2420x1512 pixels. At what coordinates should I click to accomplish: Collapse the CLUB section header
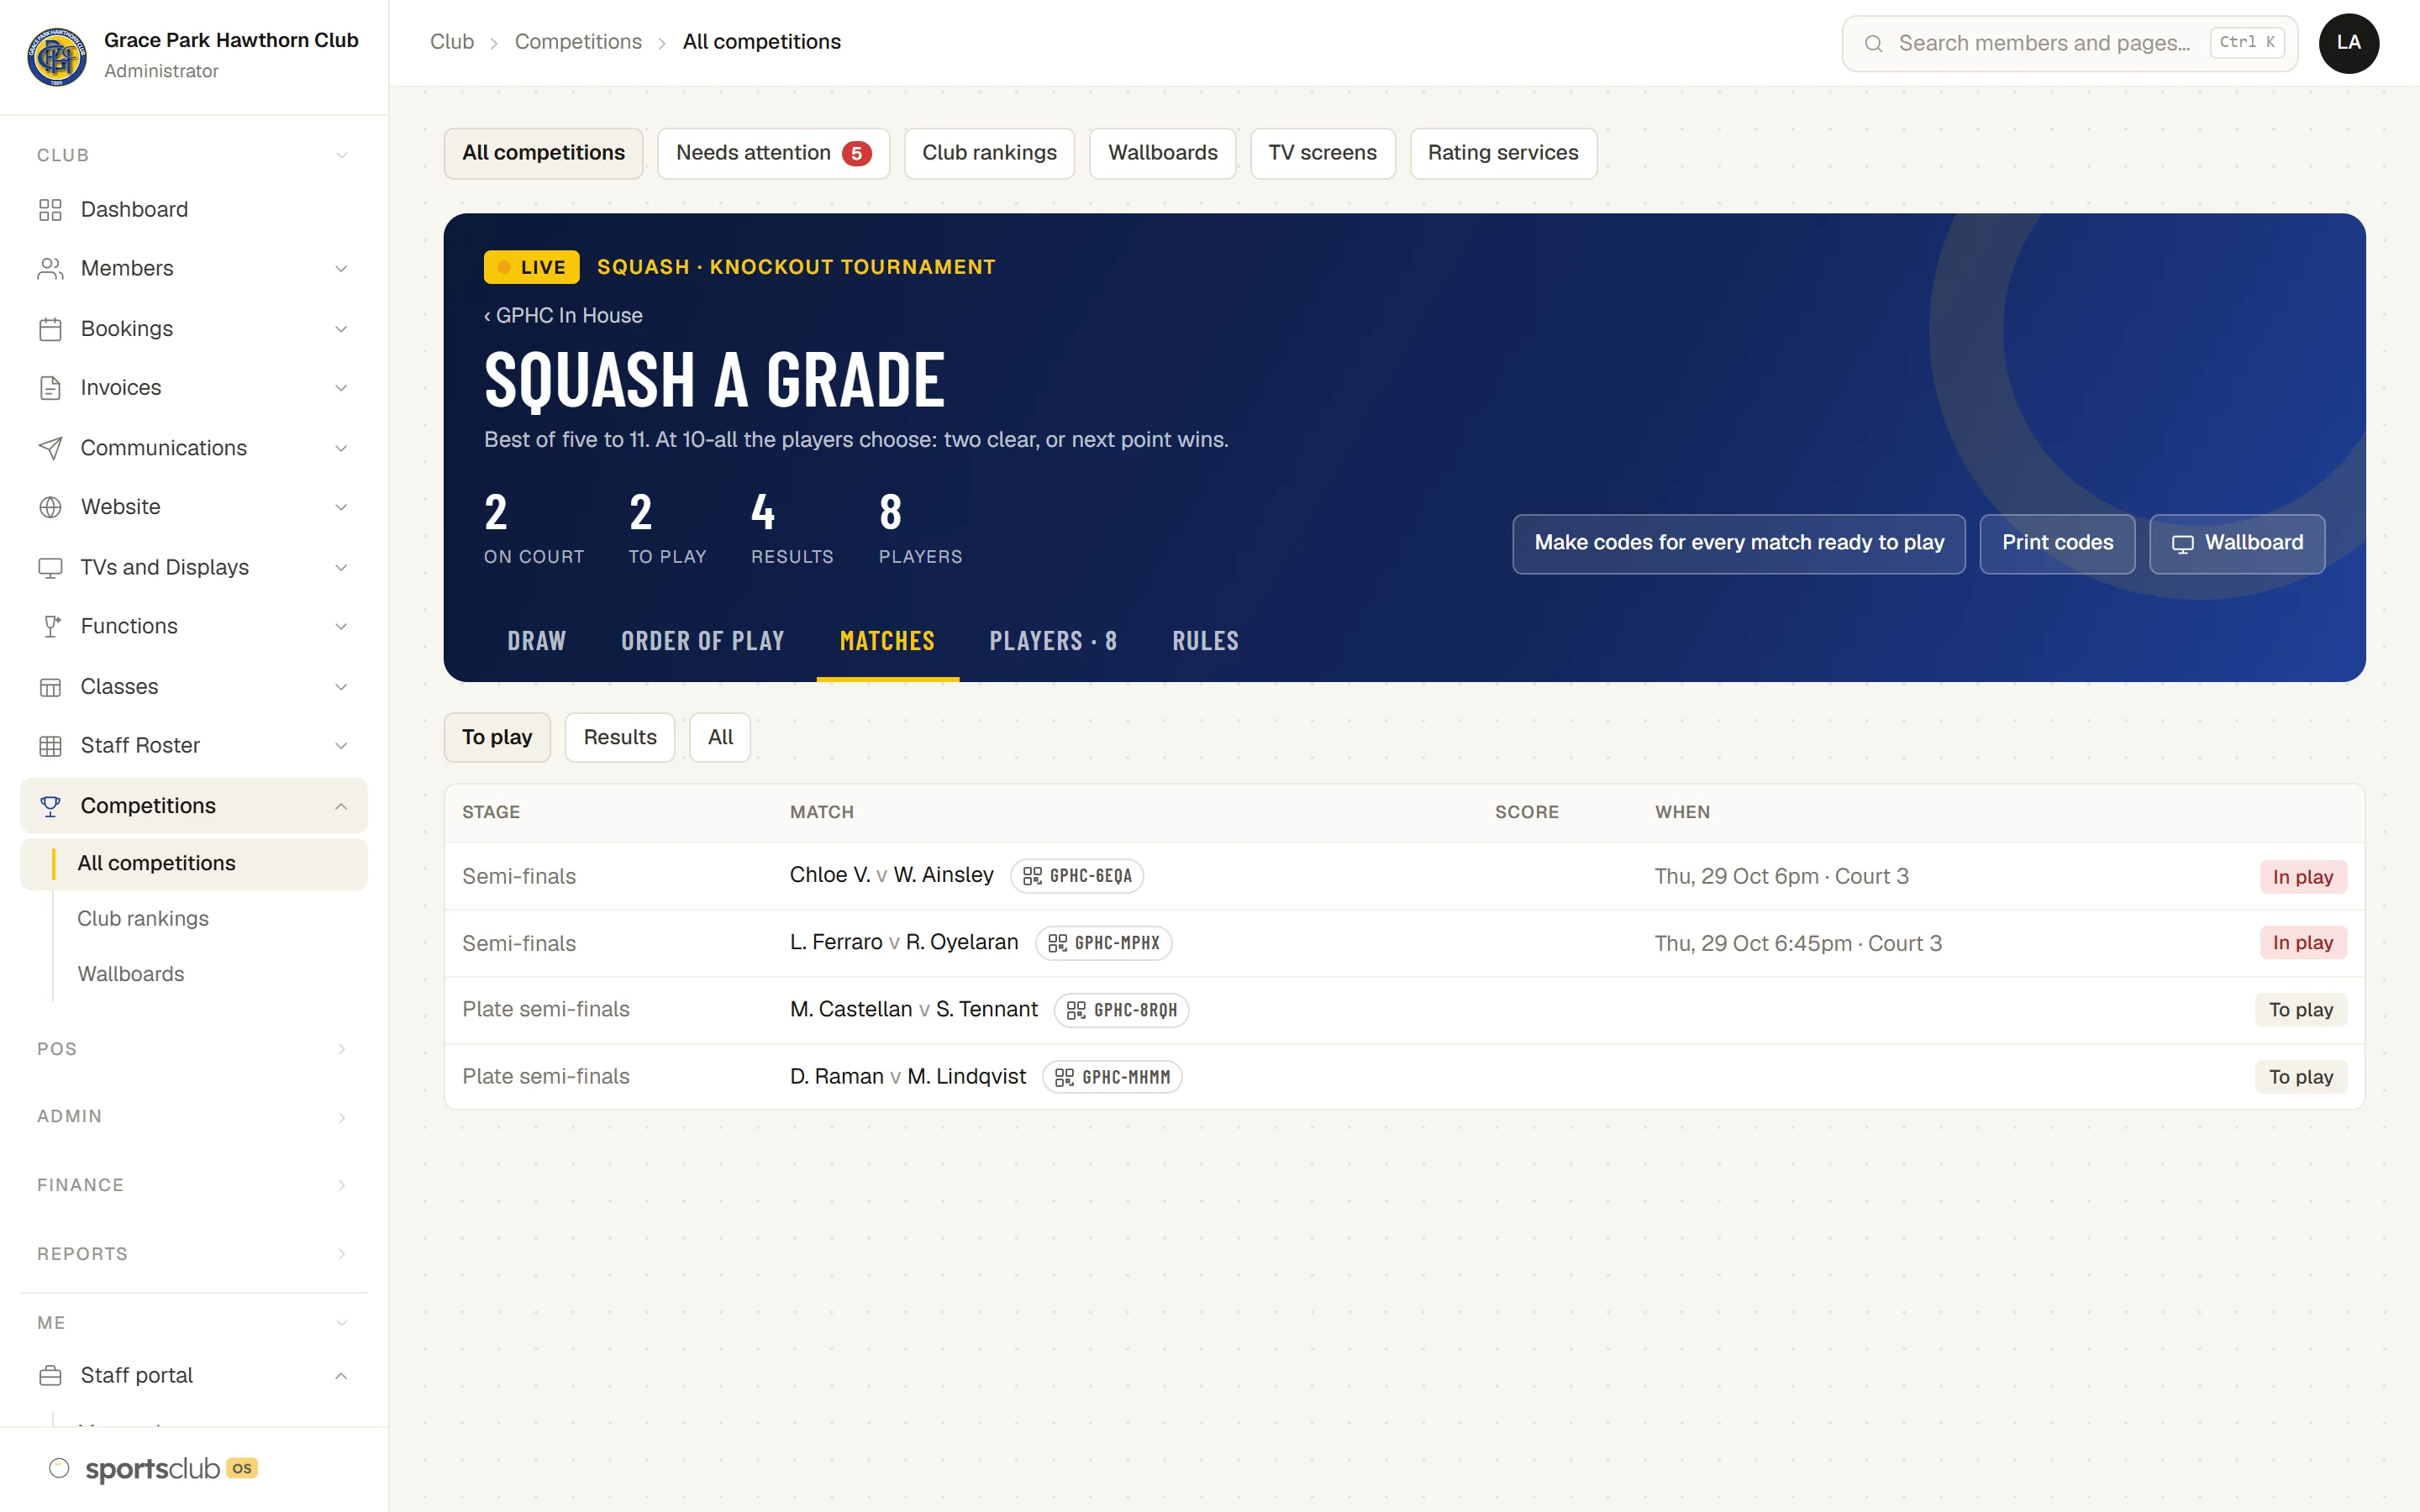(193, 155)
